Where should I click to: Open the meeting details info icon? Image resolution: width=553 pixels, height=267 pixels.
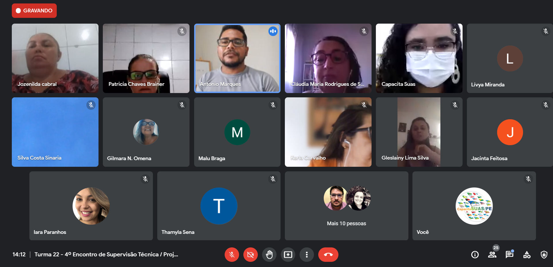[475, 255]
